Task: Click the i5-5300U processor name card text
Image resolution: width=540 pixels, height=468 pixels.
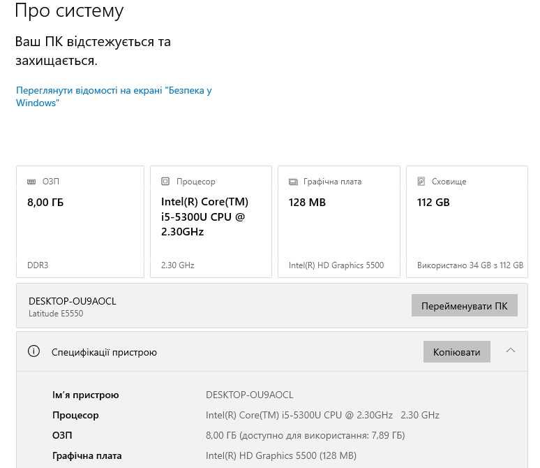Action: tap(204, 217)
